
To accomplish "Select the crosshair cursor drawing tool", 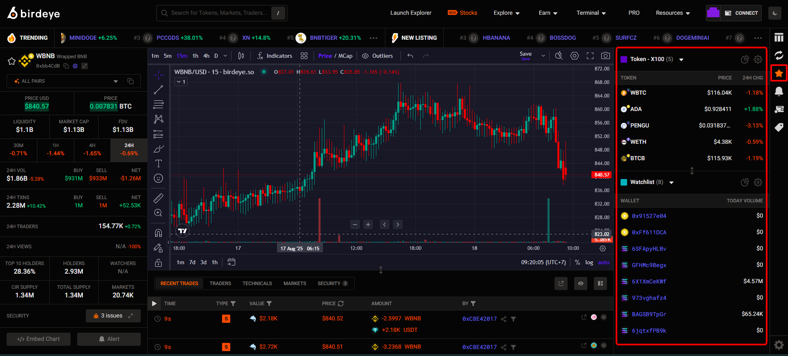I will [x=158, y=75].
